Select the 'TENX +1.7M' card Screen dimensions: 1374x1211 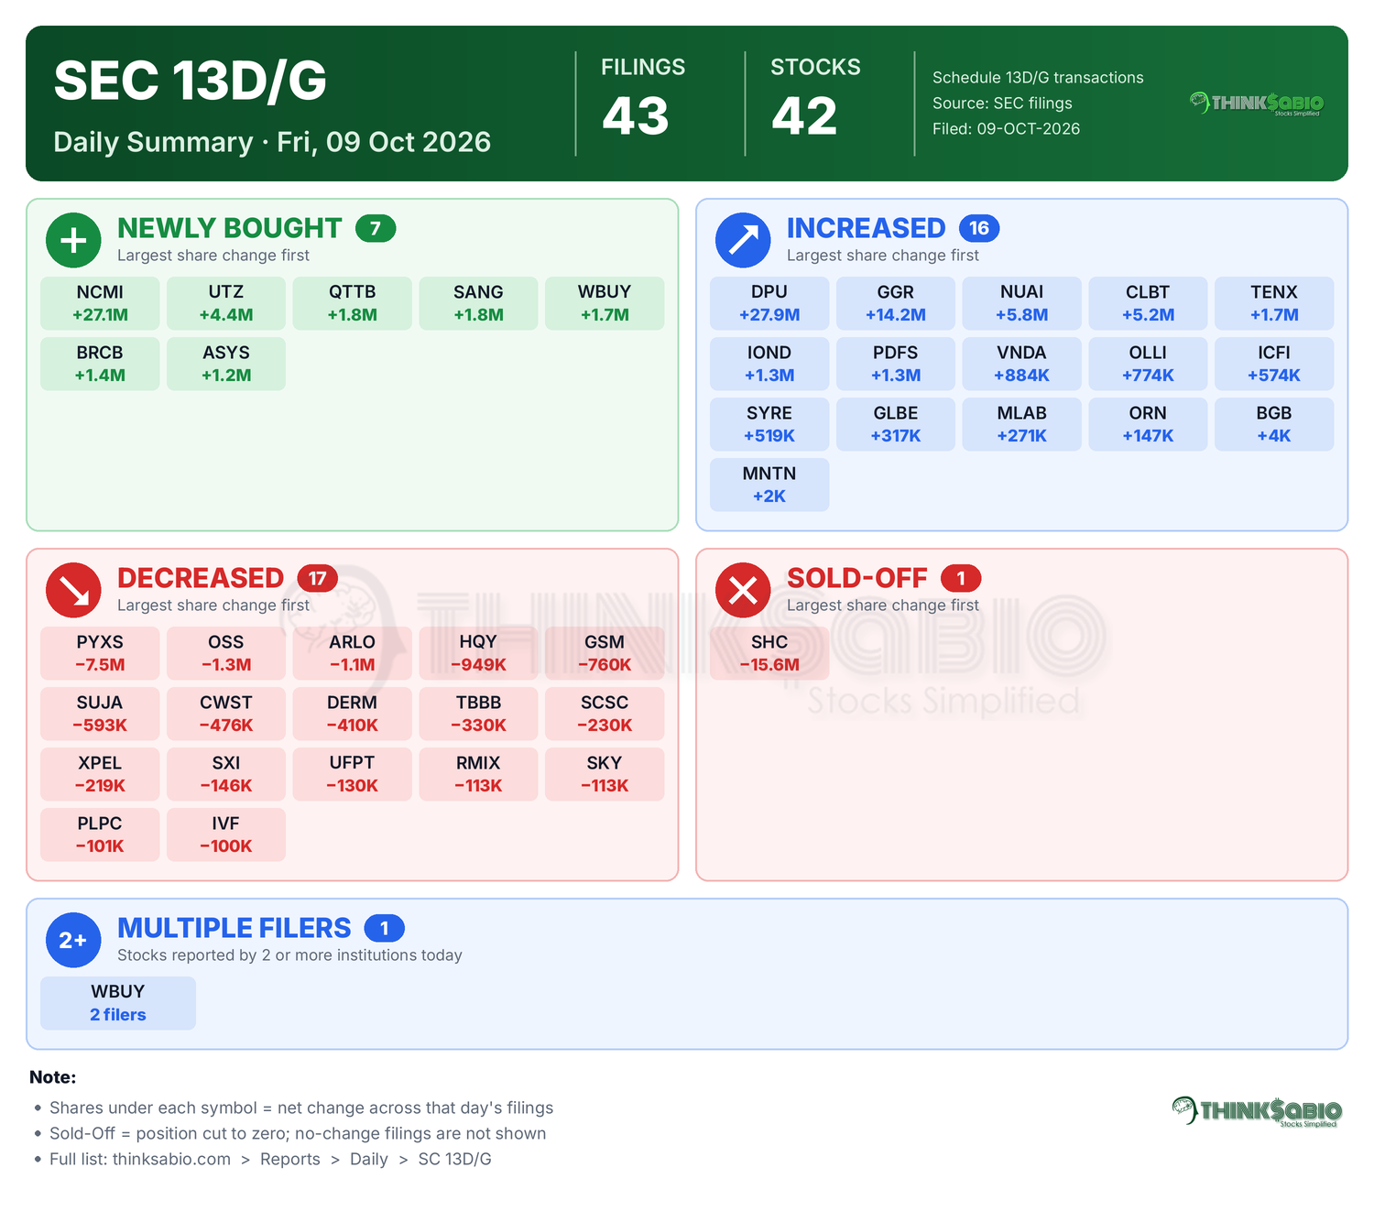(1274, 303)
